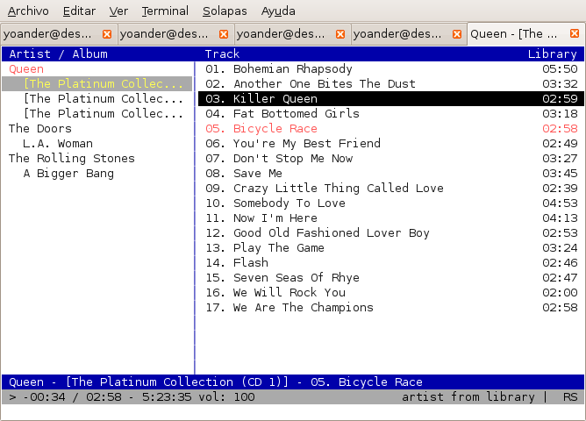586x421 pixels.
Task: Click the 02:00 duration of We Will Rock You
Action: [560, 293]
